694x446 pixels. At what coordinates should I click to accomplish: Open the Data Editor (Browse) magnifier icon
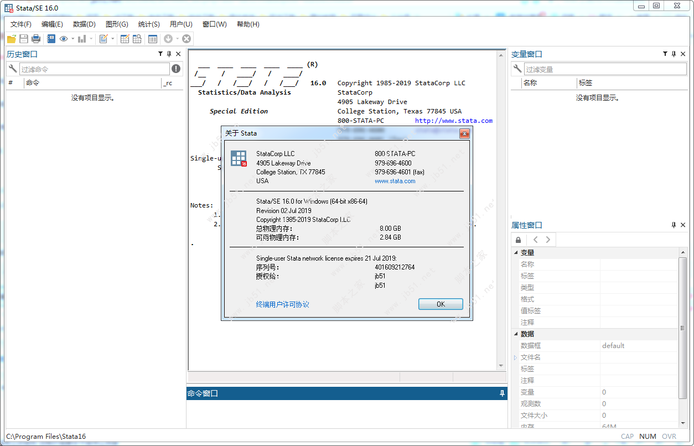point(137,39)
